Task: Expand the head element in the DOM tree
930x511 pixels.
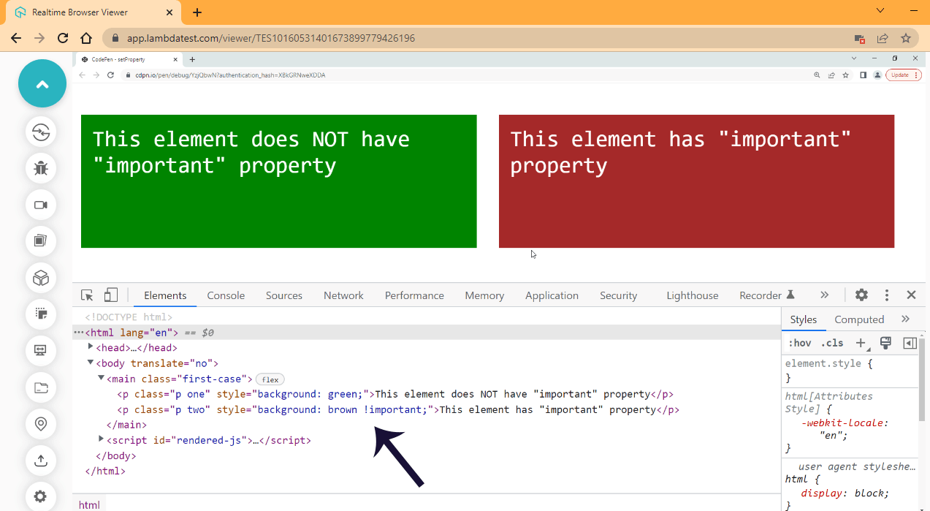Action: pos(91,347)
